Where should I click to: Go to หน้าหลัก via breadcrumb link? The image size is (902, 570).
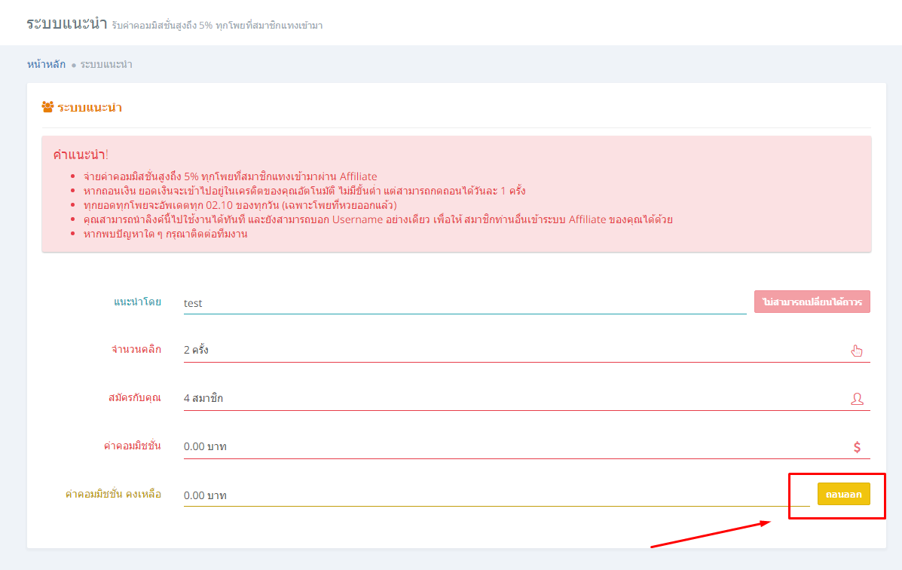click(46, 64)
